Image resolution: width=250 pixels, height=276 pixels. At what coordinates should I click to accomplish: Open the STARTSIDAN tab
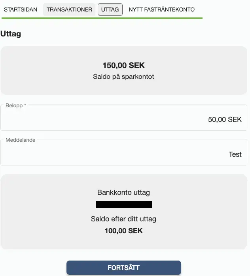(21, 9)
